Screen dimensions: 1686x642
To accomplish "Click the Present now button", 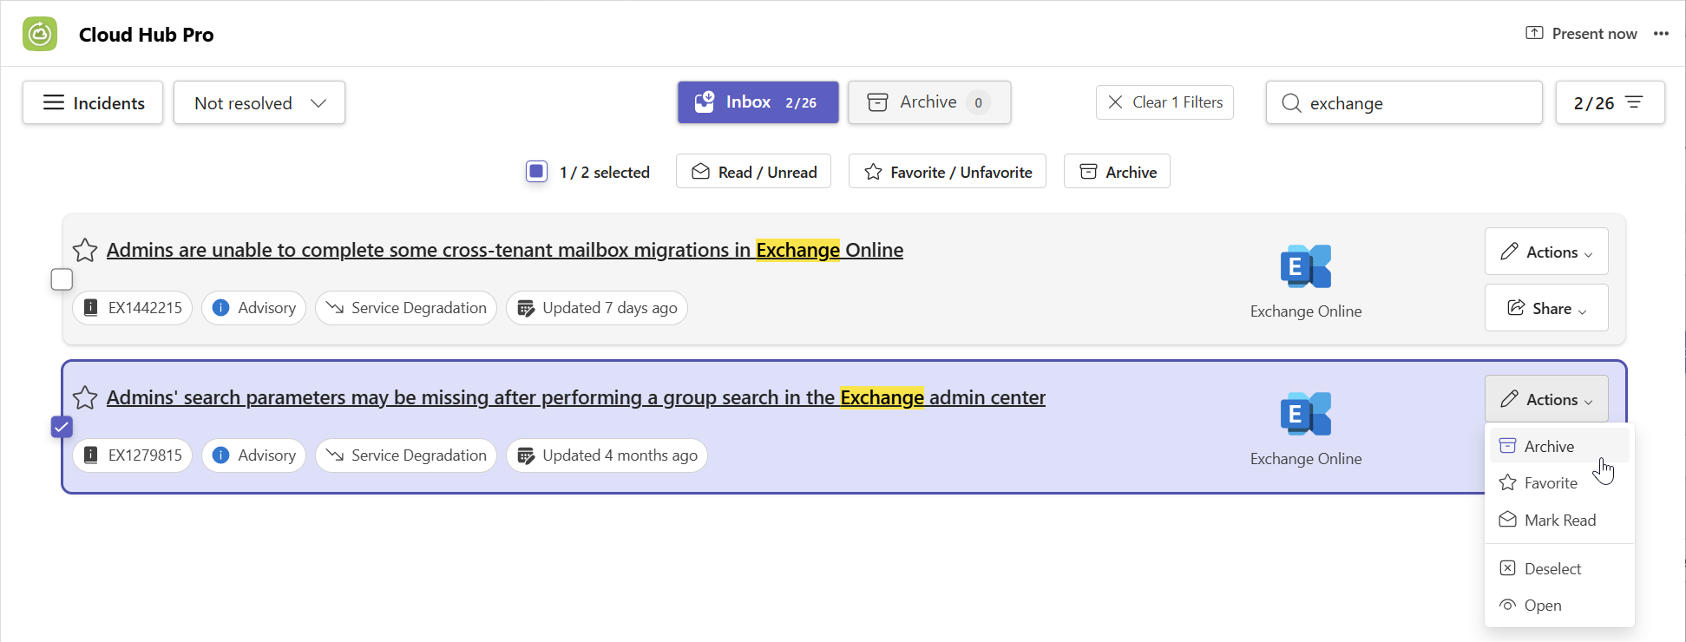I will [x=1581, y=34].
